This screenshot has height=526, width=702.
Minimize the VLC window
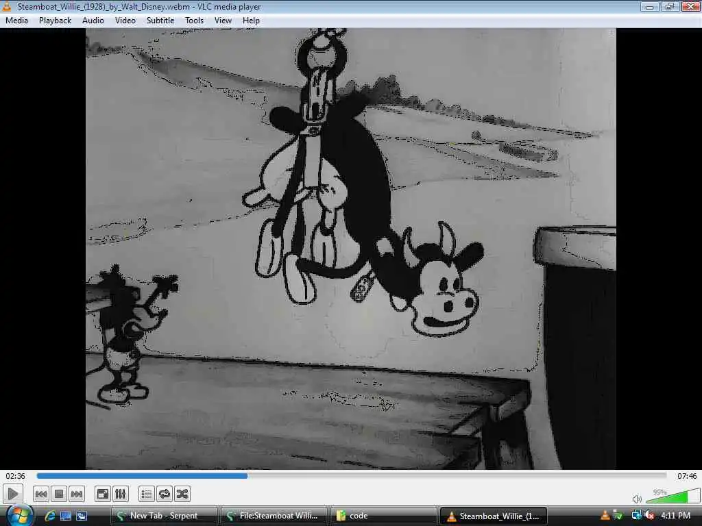(650, 6)
